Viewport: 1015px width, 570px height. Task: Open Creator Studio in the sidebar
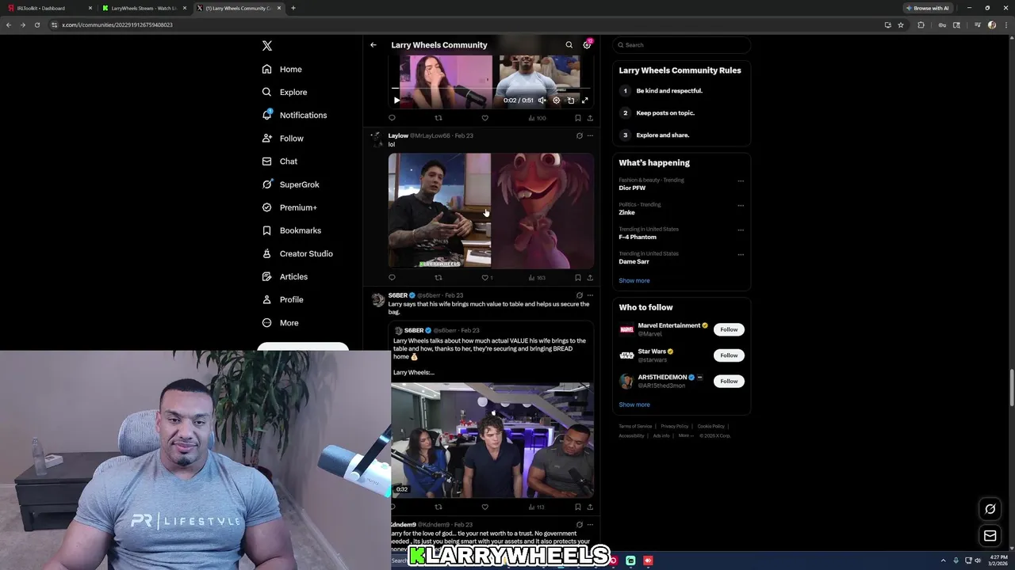click(x=297, y=253)
